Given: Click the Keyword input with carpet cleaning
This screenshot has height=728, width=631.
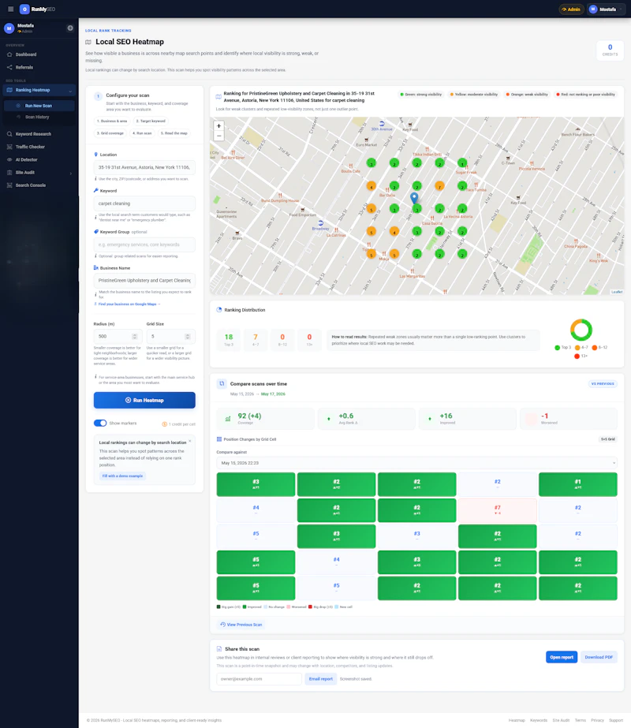Looking at the screenshot, I should point(144,203).
